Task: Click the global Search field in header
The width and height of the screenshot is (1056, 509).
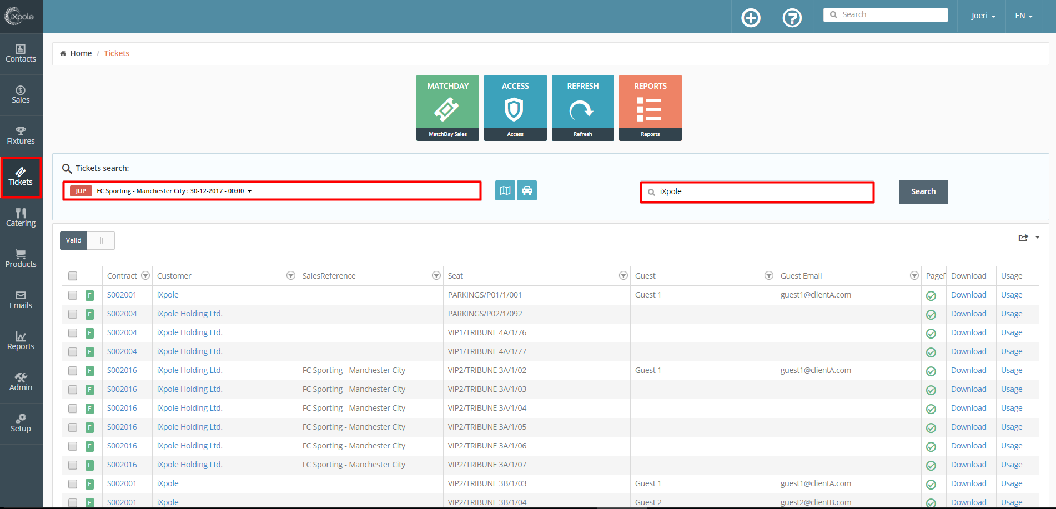Action: click(x=886, y=15)
